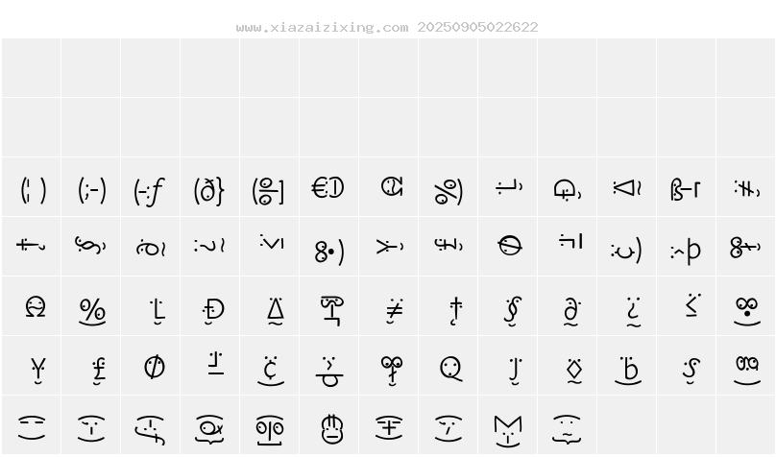
Task: Select the (;-) winking smiley glyph
Action: point(92,190)
